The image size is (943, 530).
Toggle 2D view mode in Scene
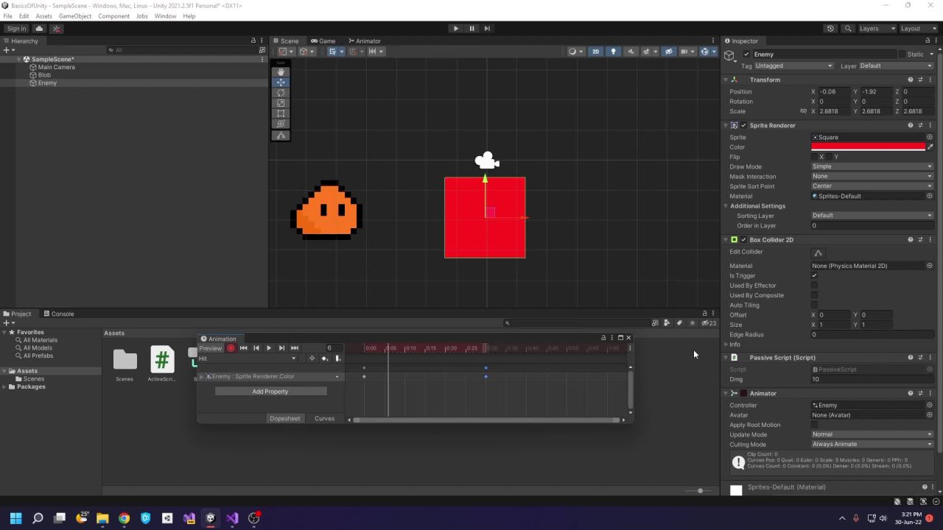click(595, 52)
